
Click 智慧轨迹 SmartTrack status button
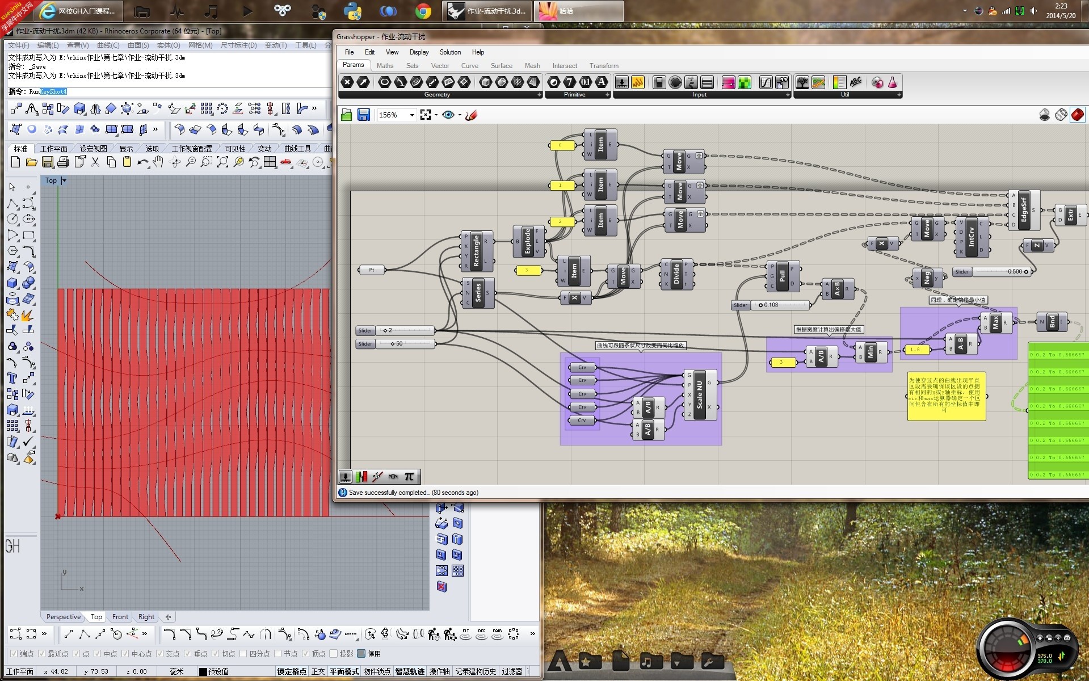410,671
